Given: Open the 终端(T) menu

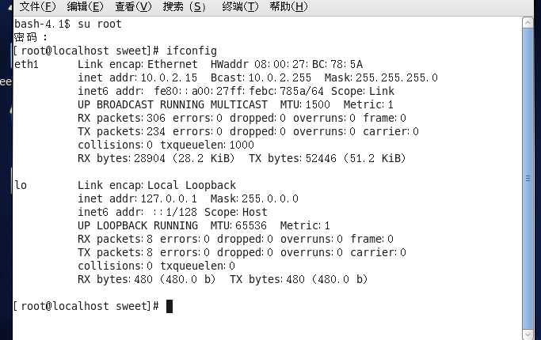Looking at the screenshot, I should click(240, 7).
